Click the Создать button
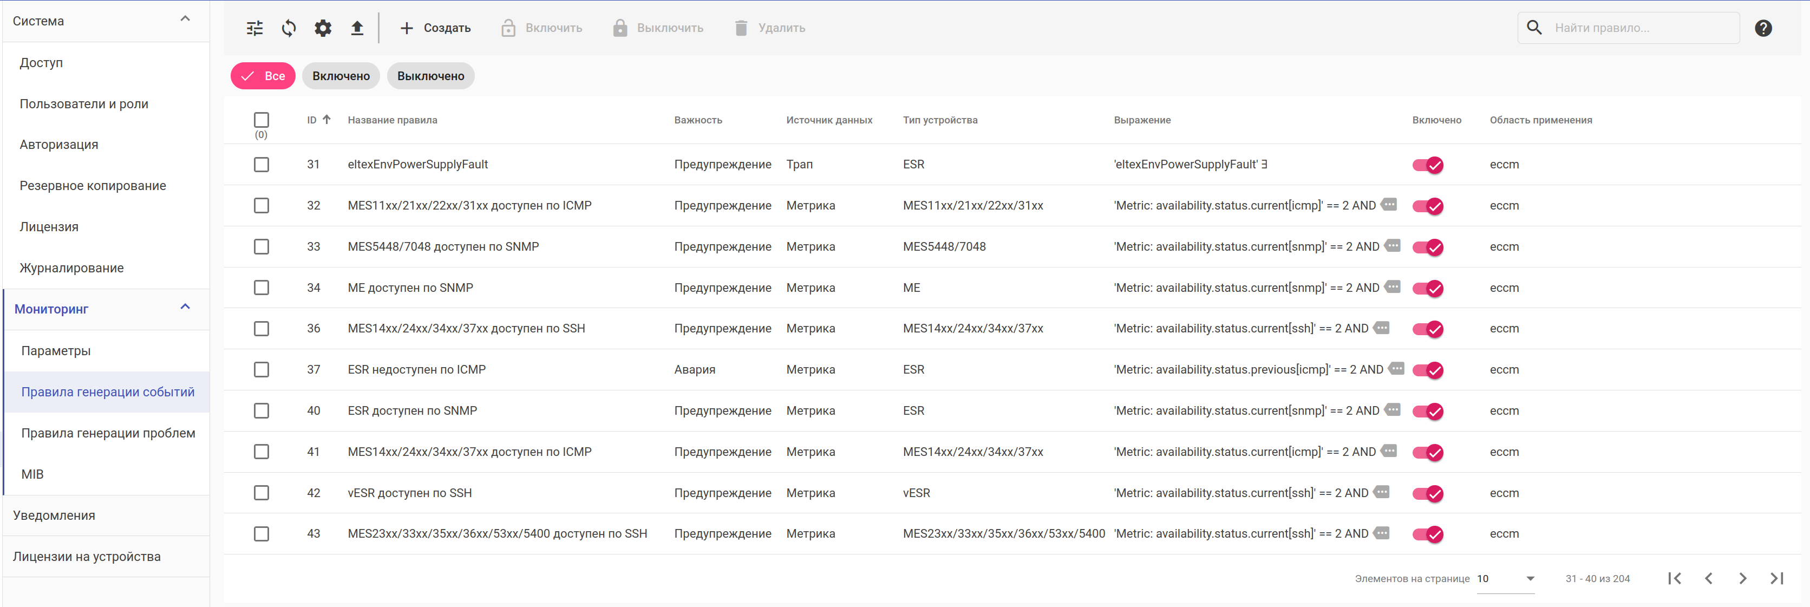The image size is (1810, 607). coord(436,28)
